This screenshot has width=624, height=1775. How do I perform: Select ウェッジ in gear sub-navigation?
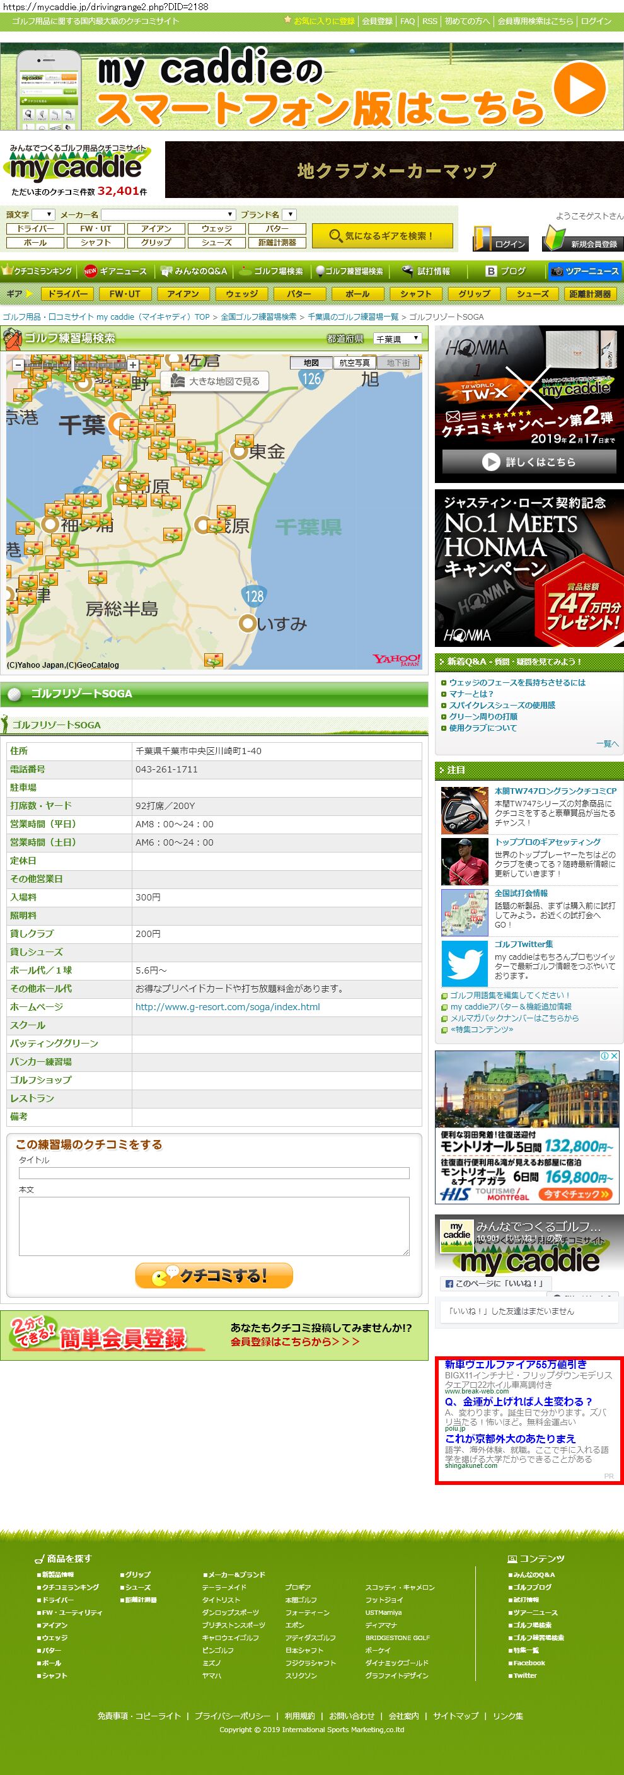point(242,294)
